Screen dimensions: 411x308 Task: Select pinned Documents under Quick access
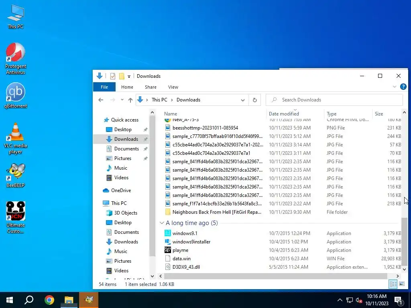tap(126, 149)
